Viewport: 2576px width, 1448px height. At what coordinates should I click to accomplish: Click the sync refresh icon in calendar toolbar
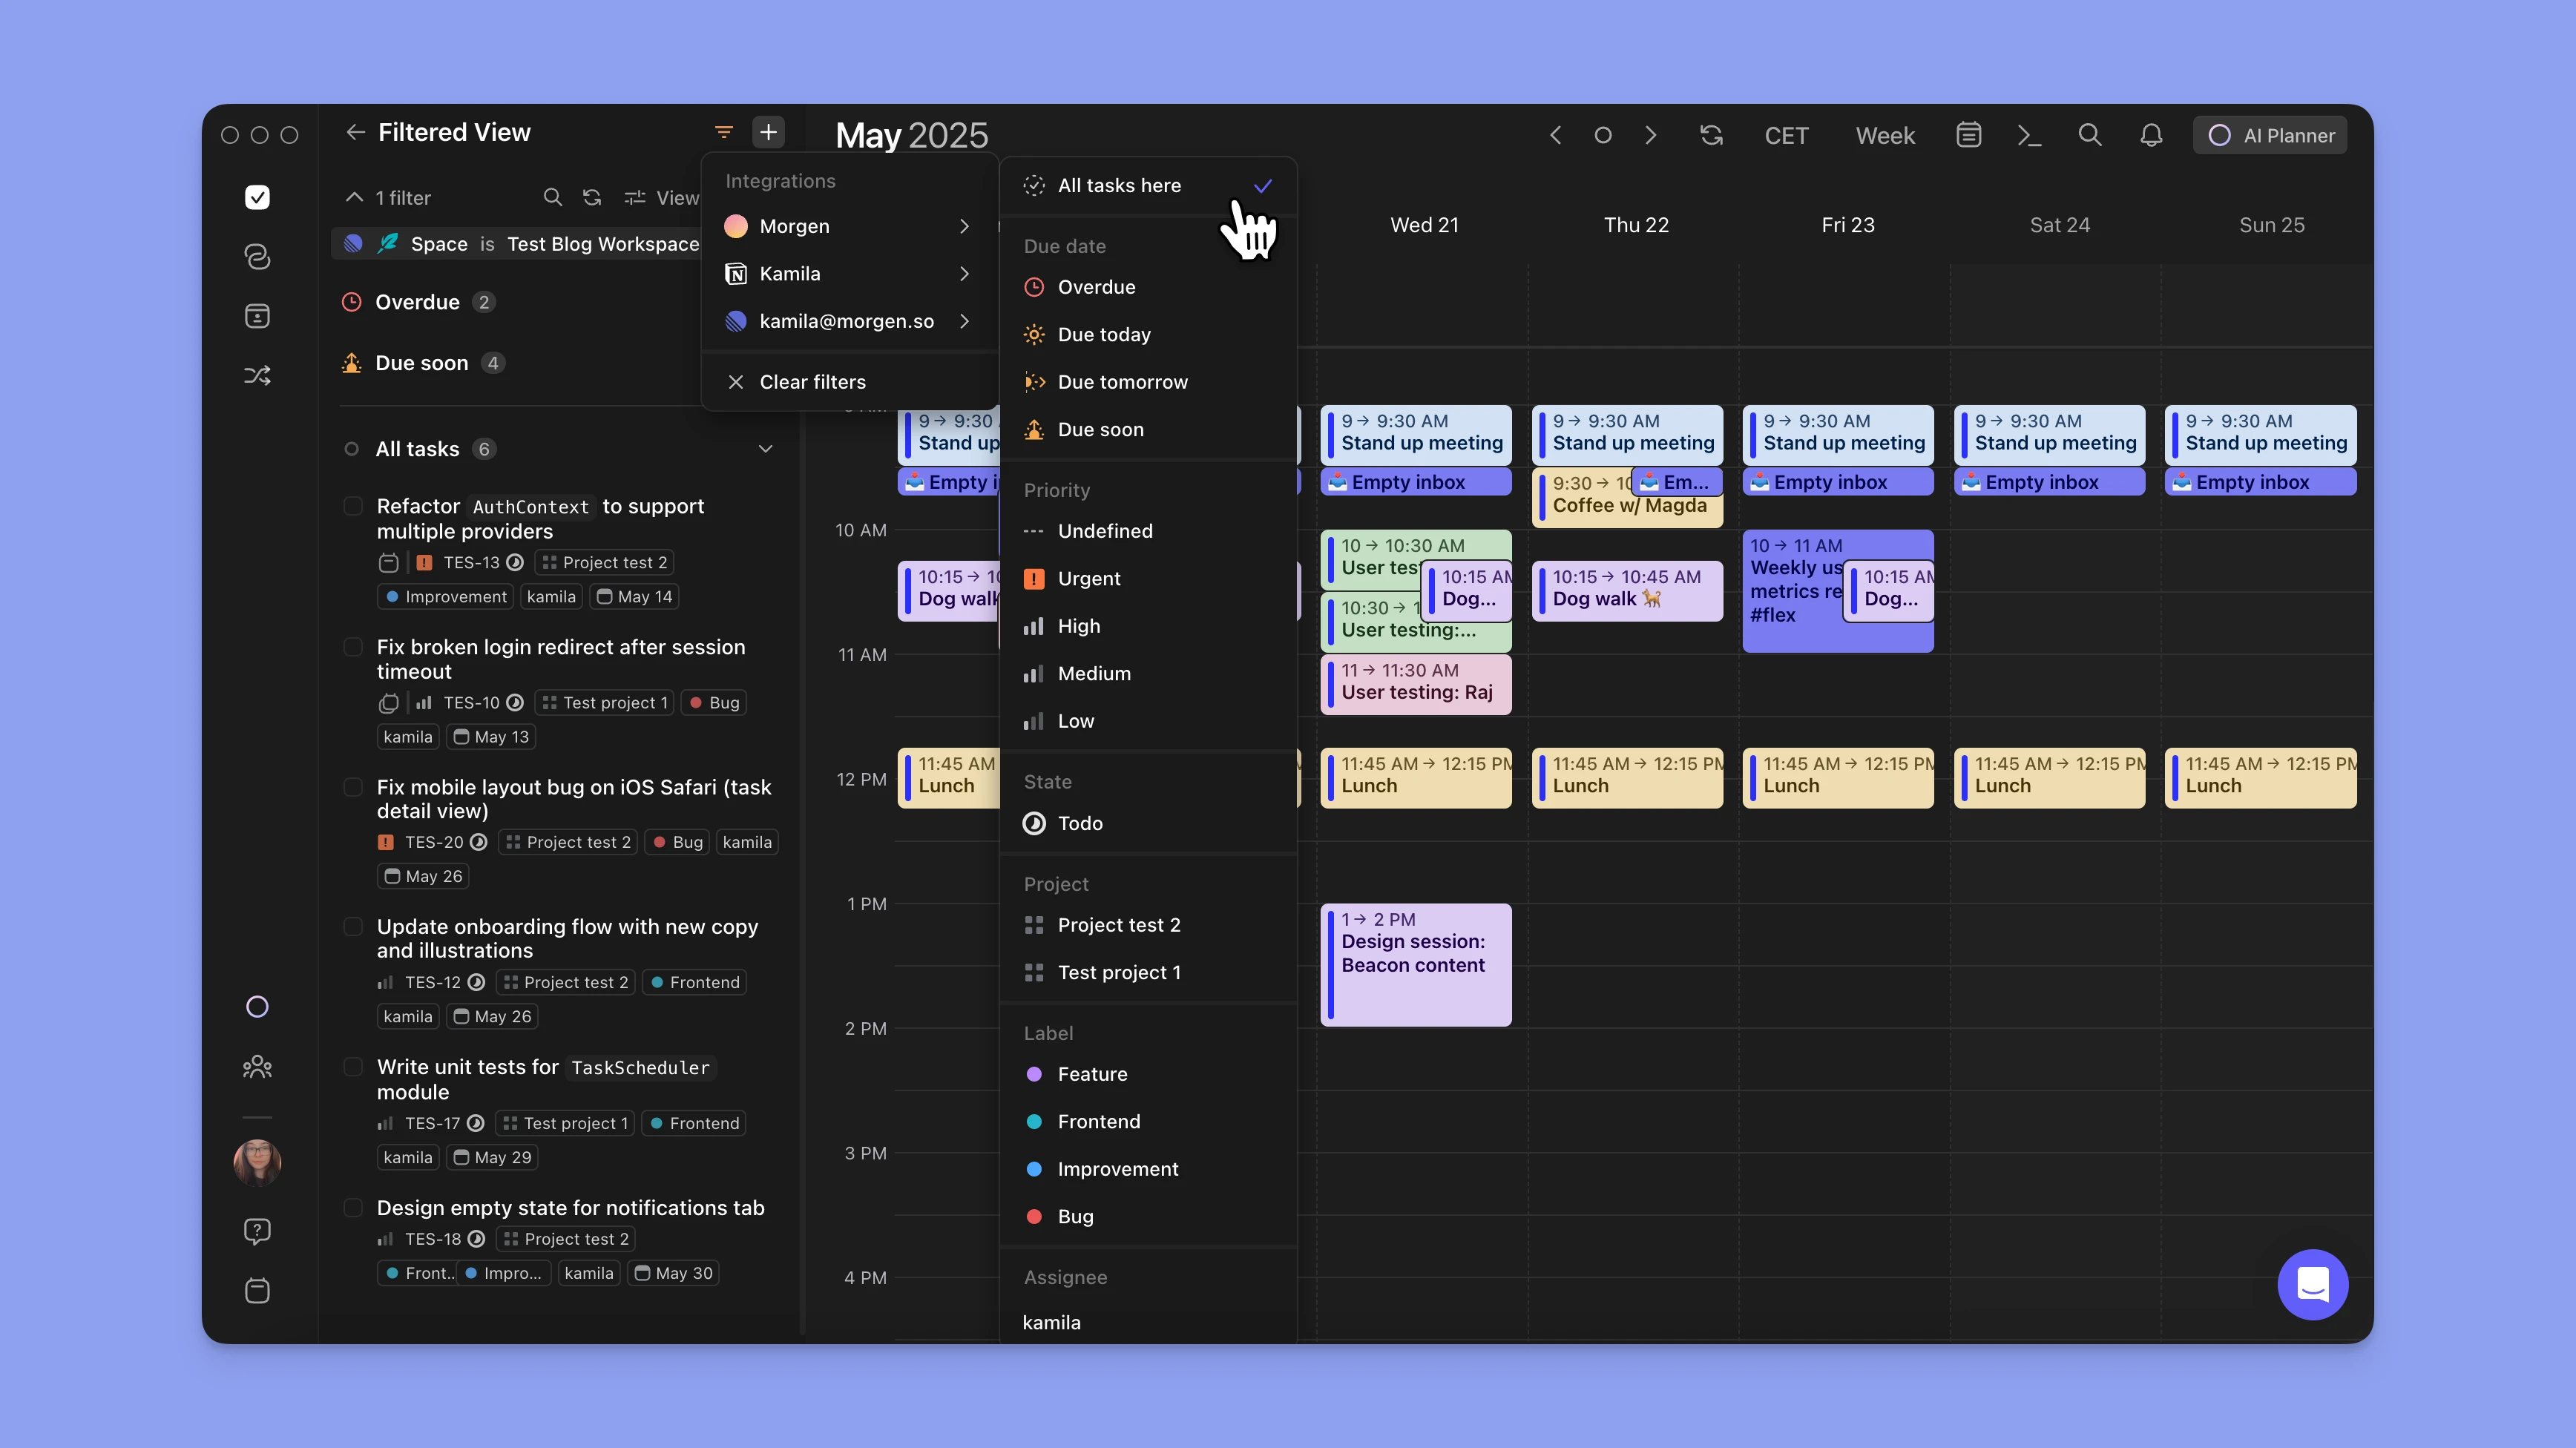1711,135
